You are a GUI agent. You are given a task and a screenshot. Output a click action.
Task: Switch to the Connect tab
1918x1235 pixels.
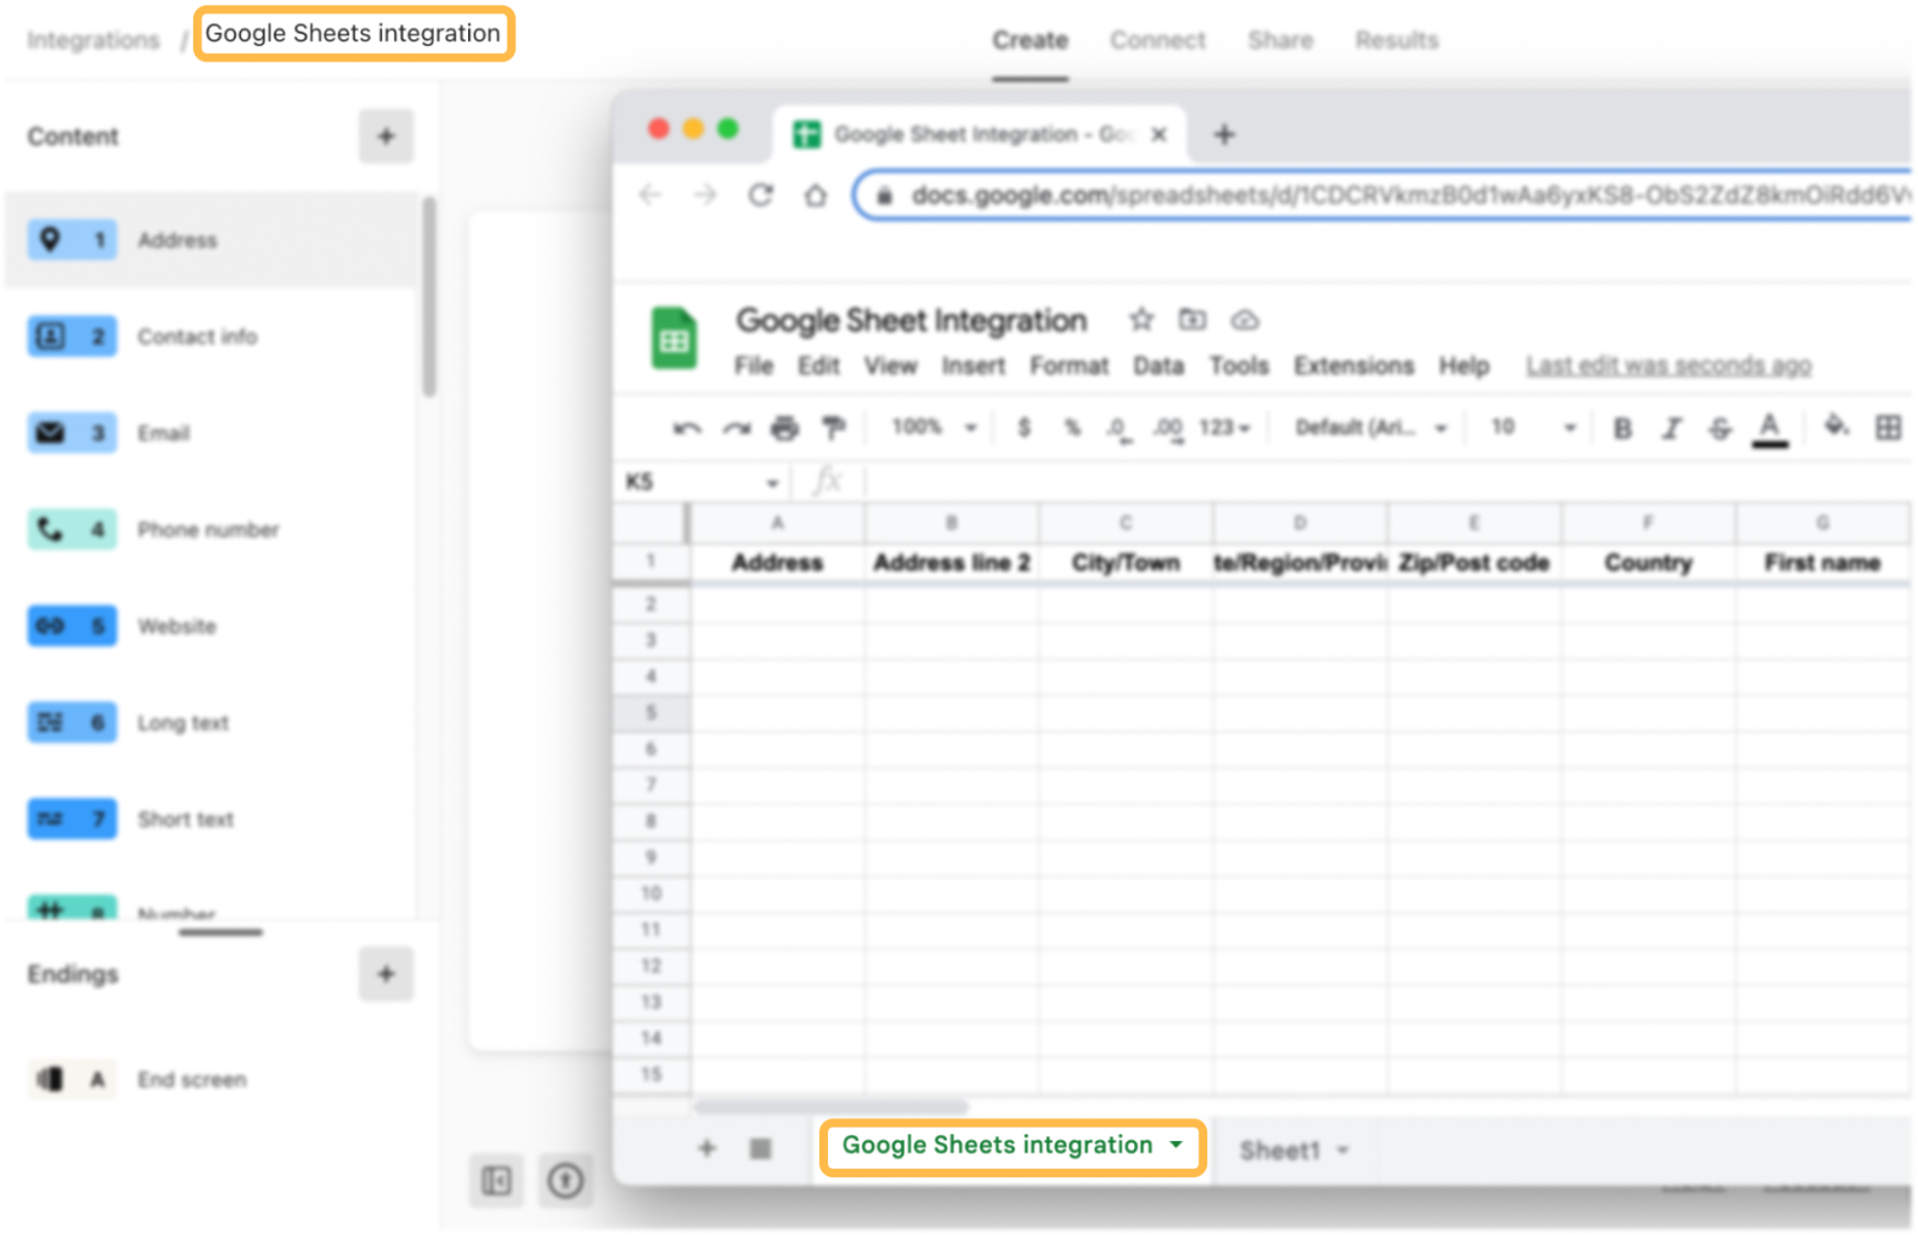[x=1158, y=40]
